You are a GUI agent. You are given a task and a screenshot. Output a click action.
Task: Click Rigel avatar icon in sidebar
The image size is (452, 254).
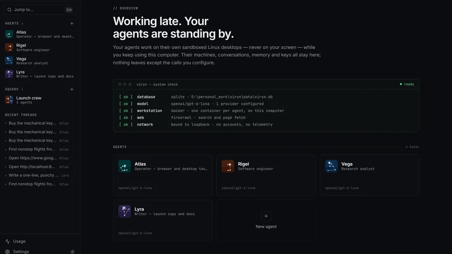coord(9,48)
